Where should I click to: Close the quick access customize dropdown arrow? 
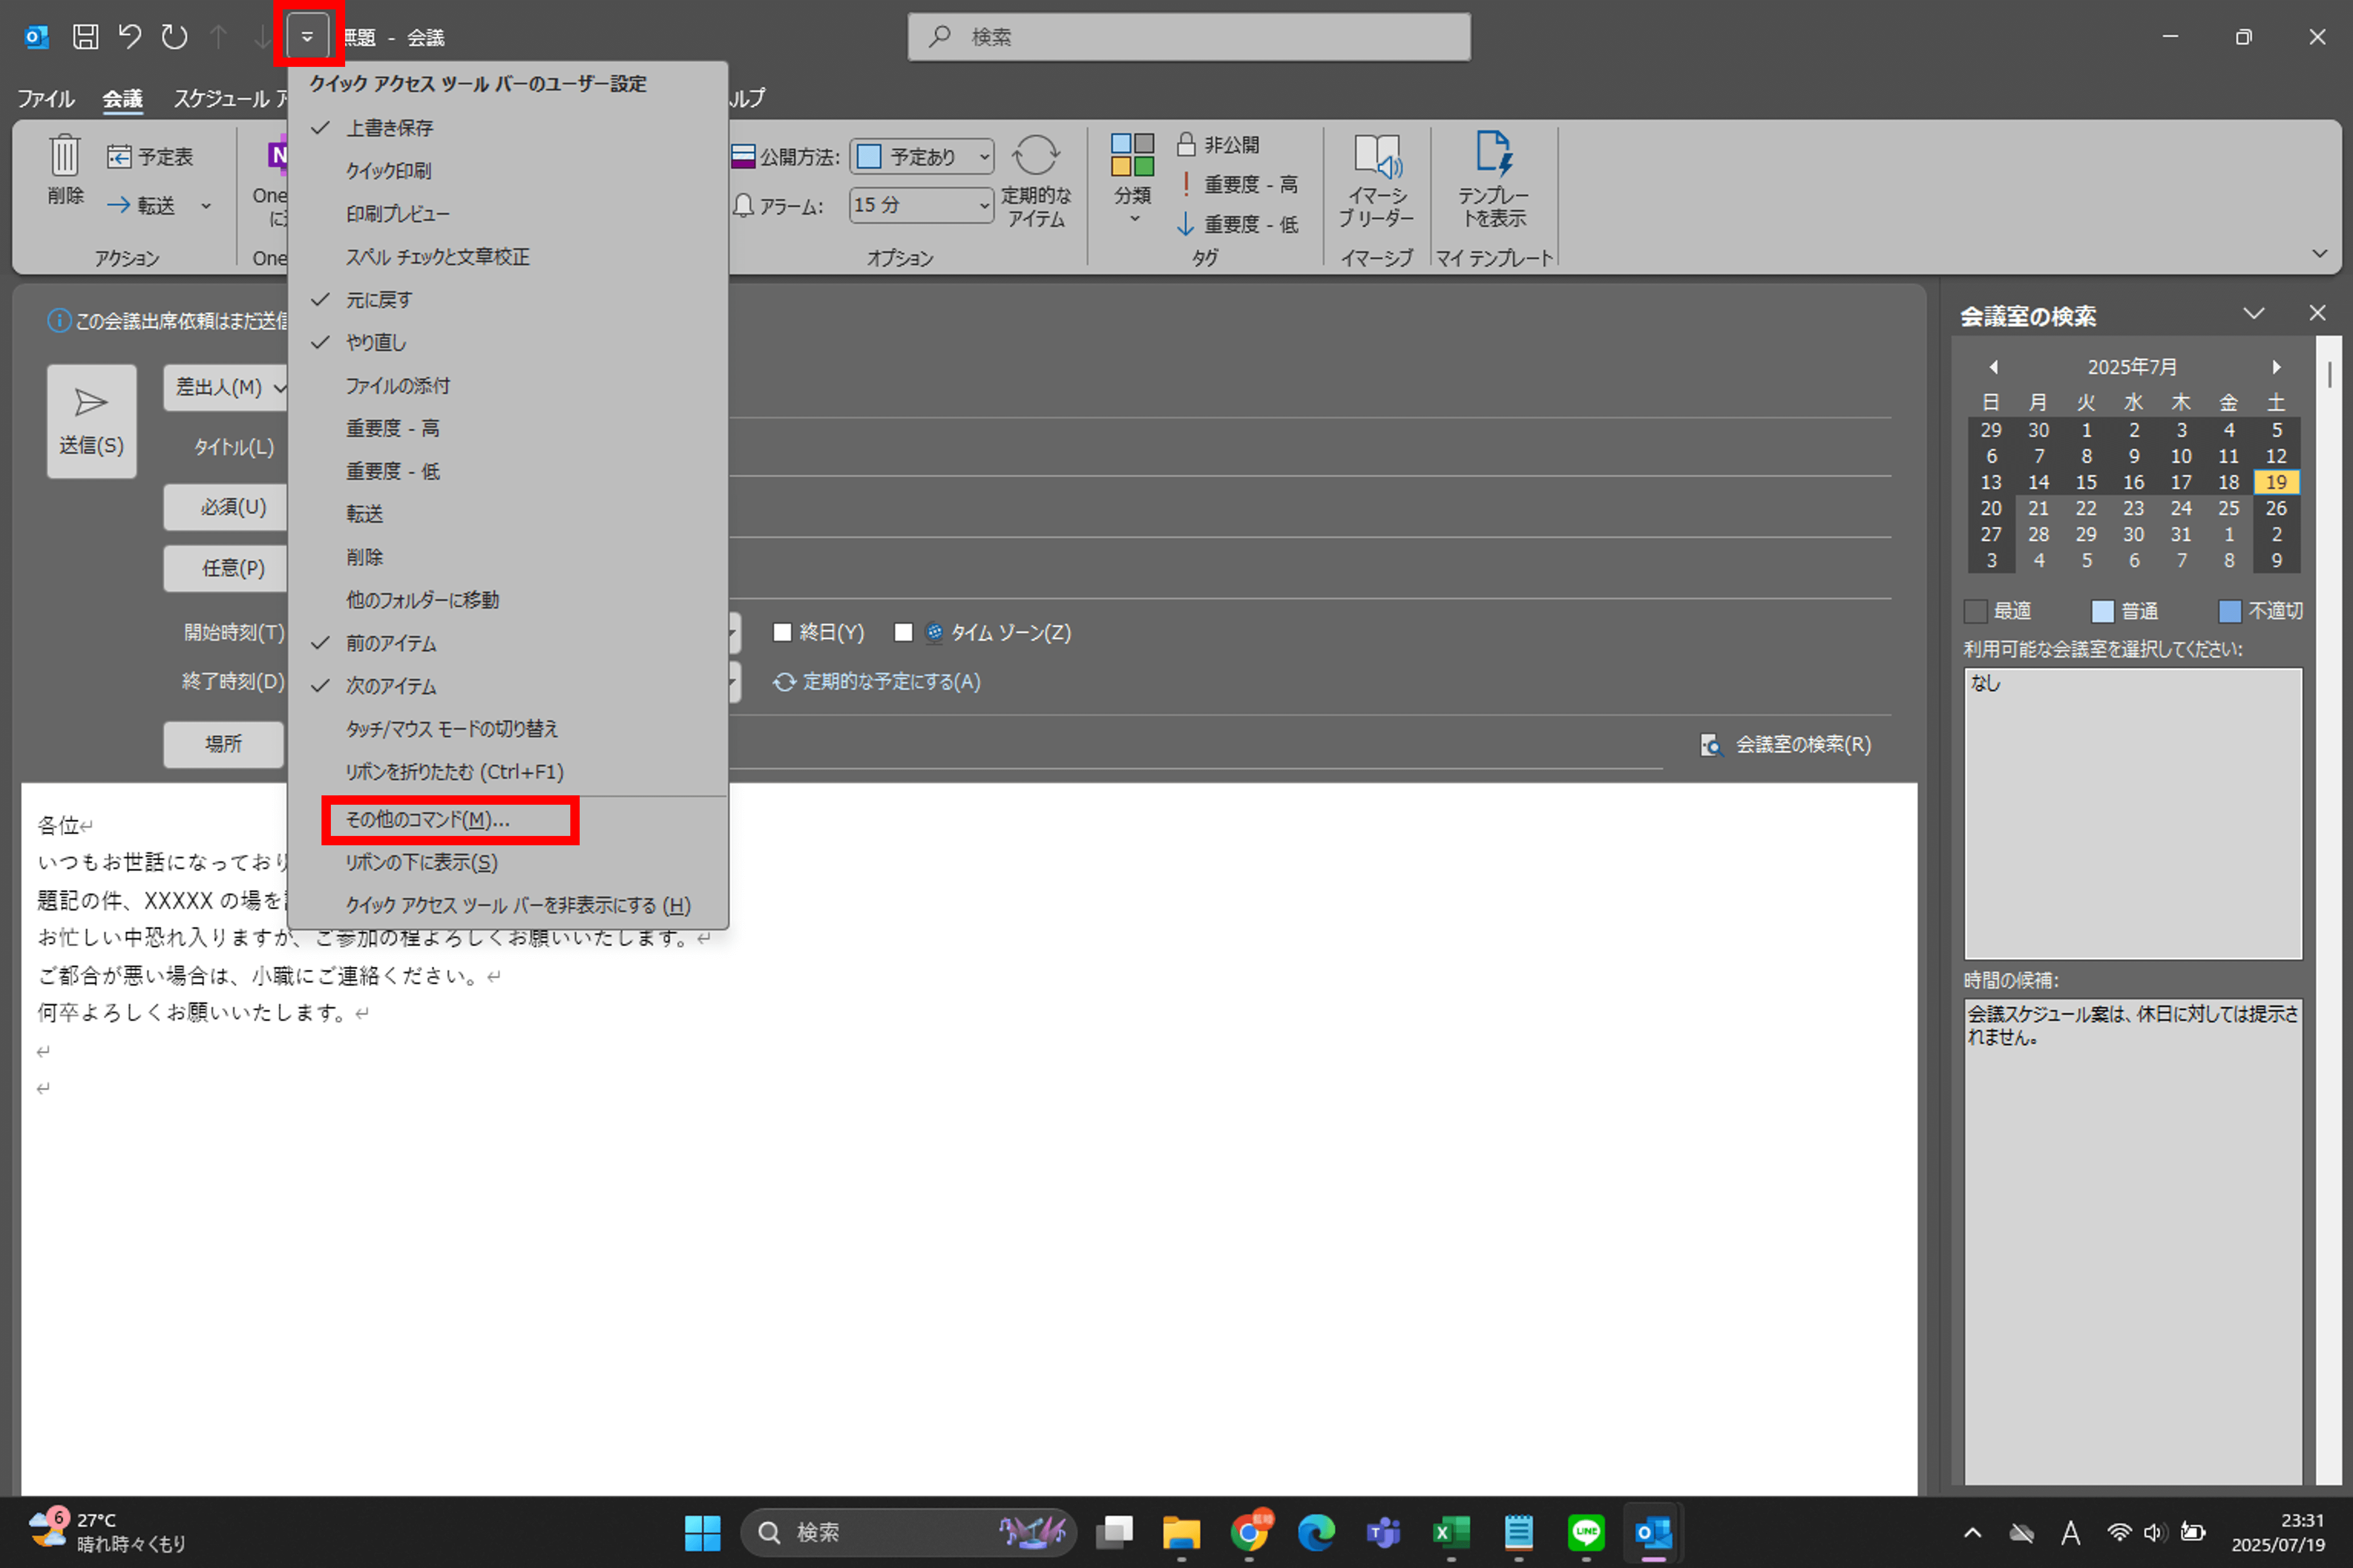tap(307, 37)
